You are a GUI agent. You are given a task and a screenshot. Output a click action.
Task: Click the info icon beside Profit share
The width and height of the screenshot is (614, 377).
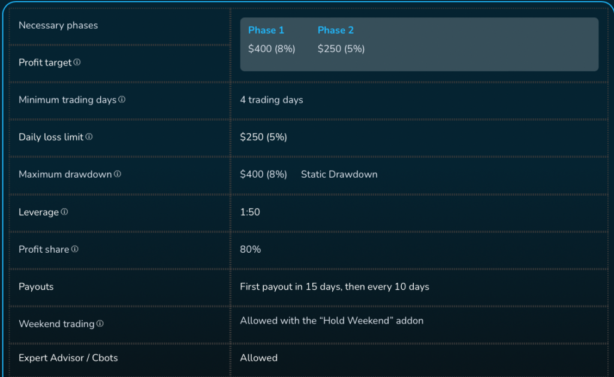[75, 249]
